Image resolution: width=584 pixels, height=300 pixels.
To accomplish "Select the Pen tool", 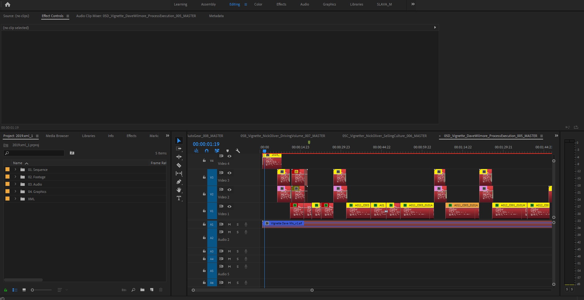I will 179,182.
